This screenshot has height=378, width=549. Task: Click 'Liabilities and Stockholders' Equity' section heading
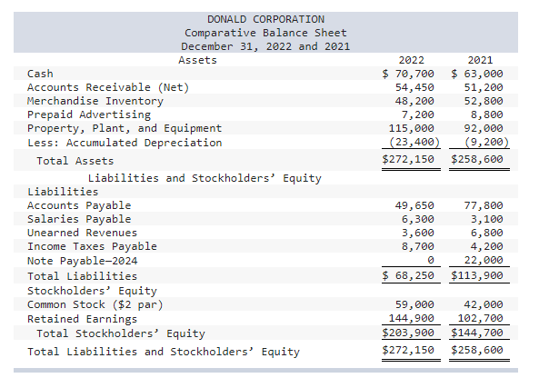point(205,178)
